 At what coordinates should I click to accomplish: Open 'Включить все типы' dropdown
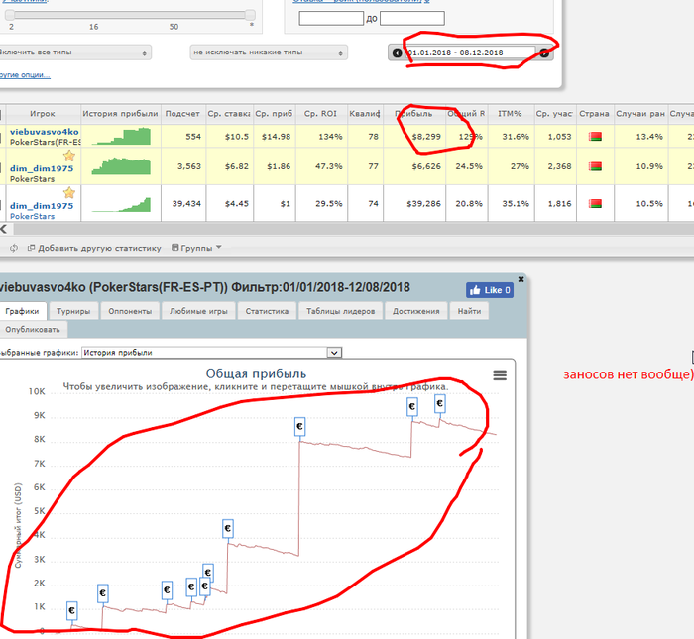tap(73, 53)
